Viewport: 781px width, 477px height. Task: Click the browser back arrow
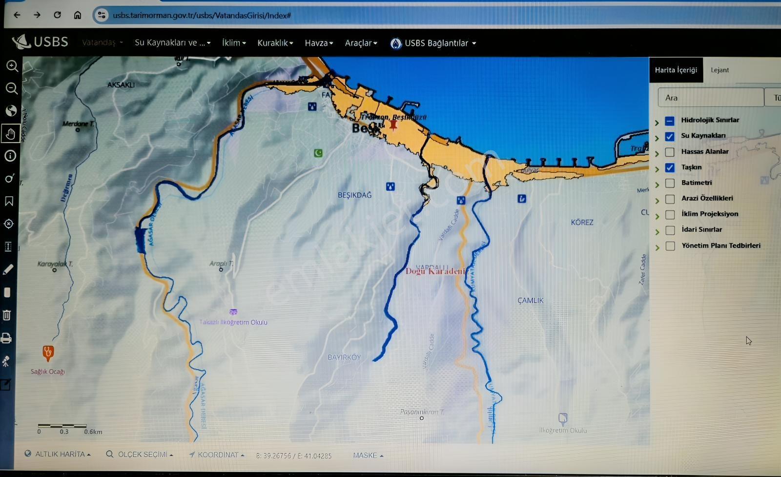tap(17, 15)
